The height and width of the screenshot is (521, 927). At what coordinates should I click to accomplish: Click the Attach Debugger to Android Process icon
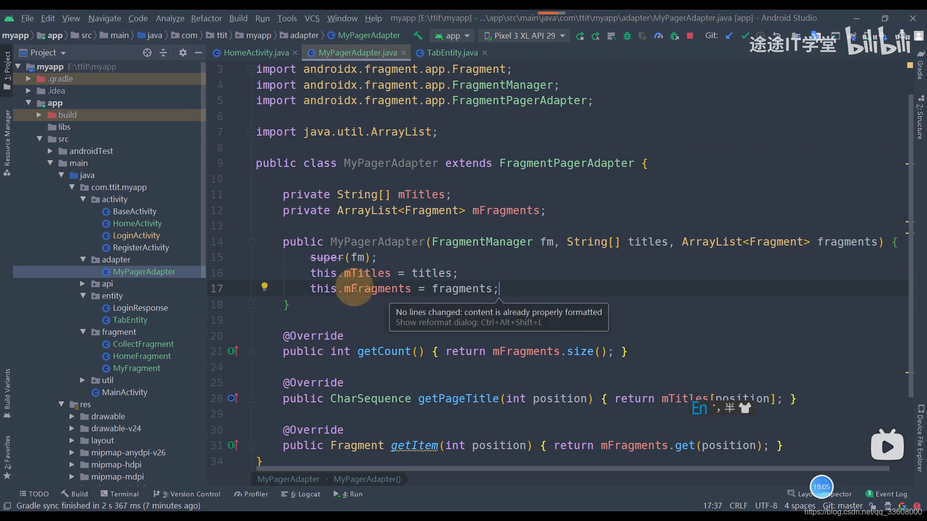click(x=674, y=36)
